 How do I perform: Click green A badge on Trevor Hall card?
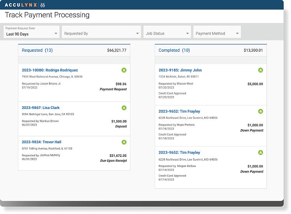click(124, 142)
